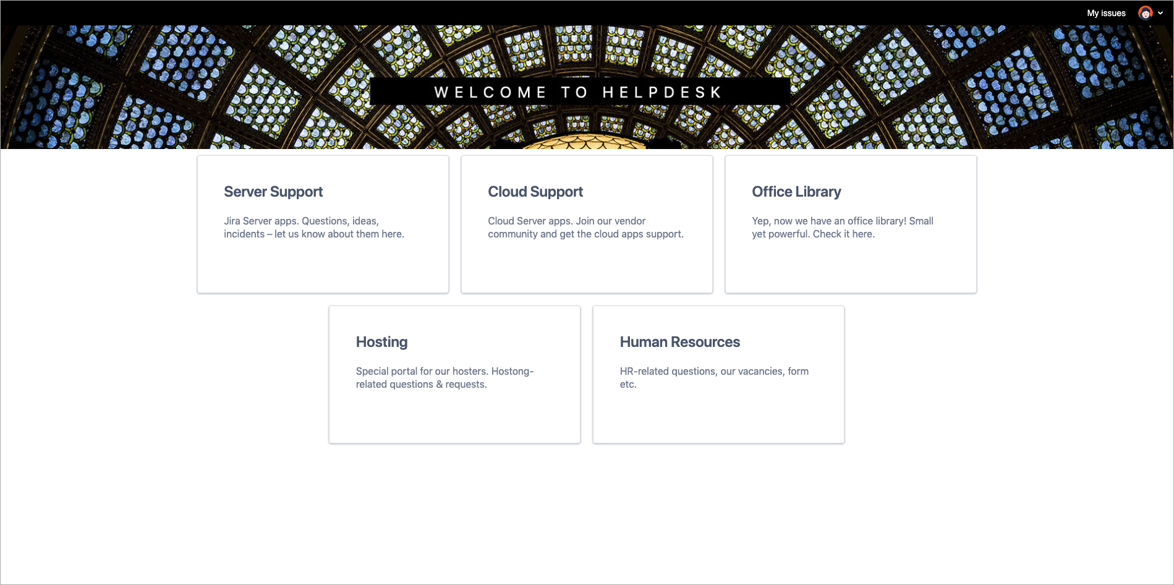Click the Human Resources heading
The width and height of the screenshot is (1174, 585).
click(x=679, y=342)
